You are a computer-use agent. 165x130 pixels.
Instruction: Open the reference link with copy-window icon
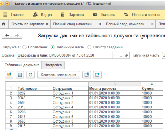coord(127,55)
